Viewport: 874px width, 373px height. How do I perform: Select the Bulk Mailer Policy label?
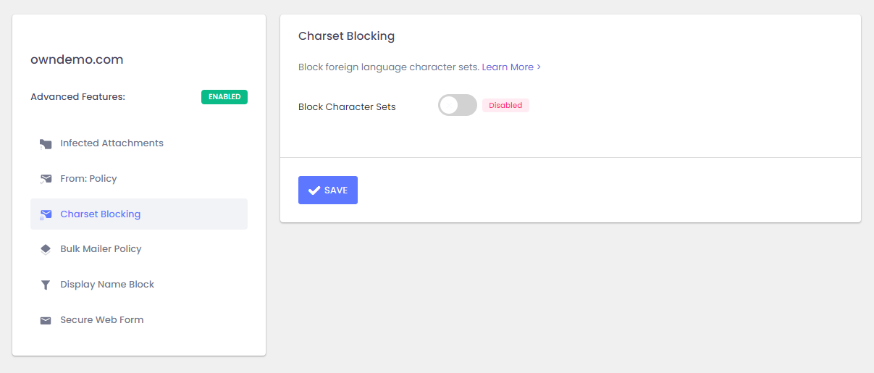pyautogui.click(x=101, y=249)
